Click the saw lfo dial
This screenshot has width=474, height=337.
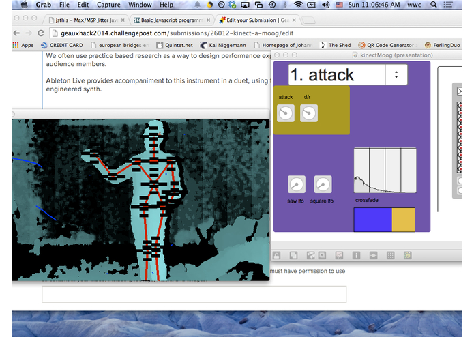pos(296,184)
